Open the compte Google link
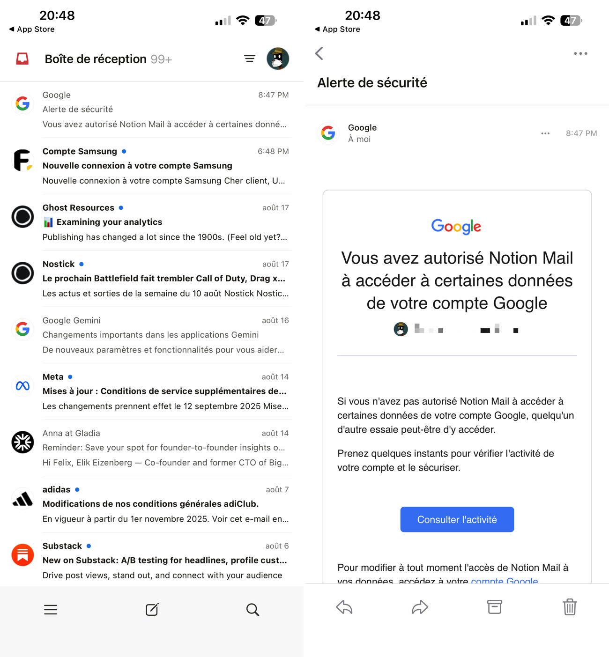 505,581
